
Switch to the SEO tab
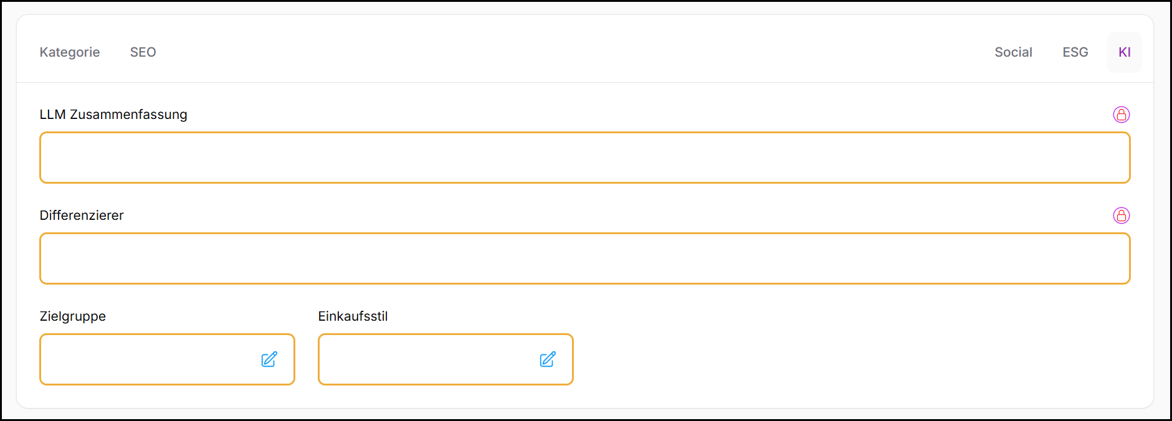point(143,52)
